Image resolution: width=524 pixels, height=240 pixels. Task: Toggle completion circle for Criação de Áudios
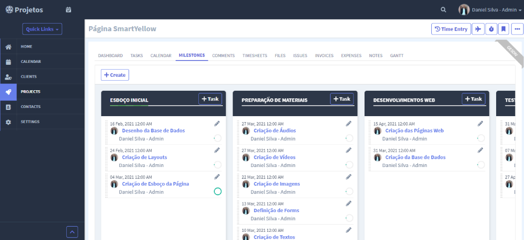(349, 138)
